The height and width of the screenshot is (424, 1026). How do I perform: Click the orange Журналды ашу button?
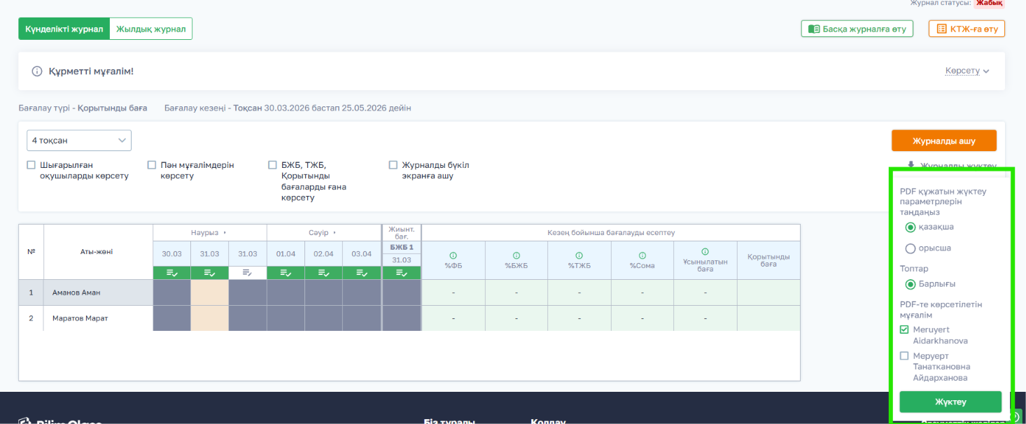[x=943, y=141]
